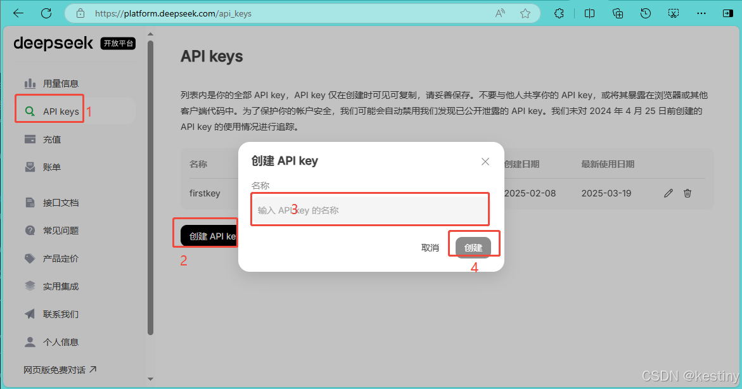
Task: Open 接口文档 in the sidebar
Action: coord(61,203)
